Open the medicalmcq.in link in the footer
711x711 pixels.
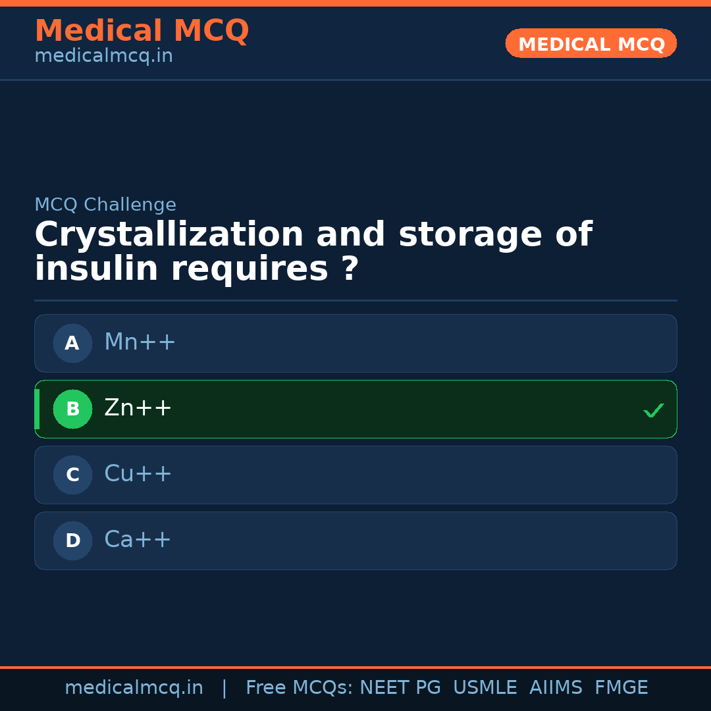pyautogui.click(x=134, y=688)
